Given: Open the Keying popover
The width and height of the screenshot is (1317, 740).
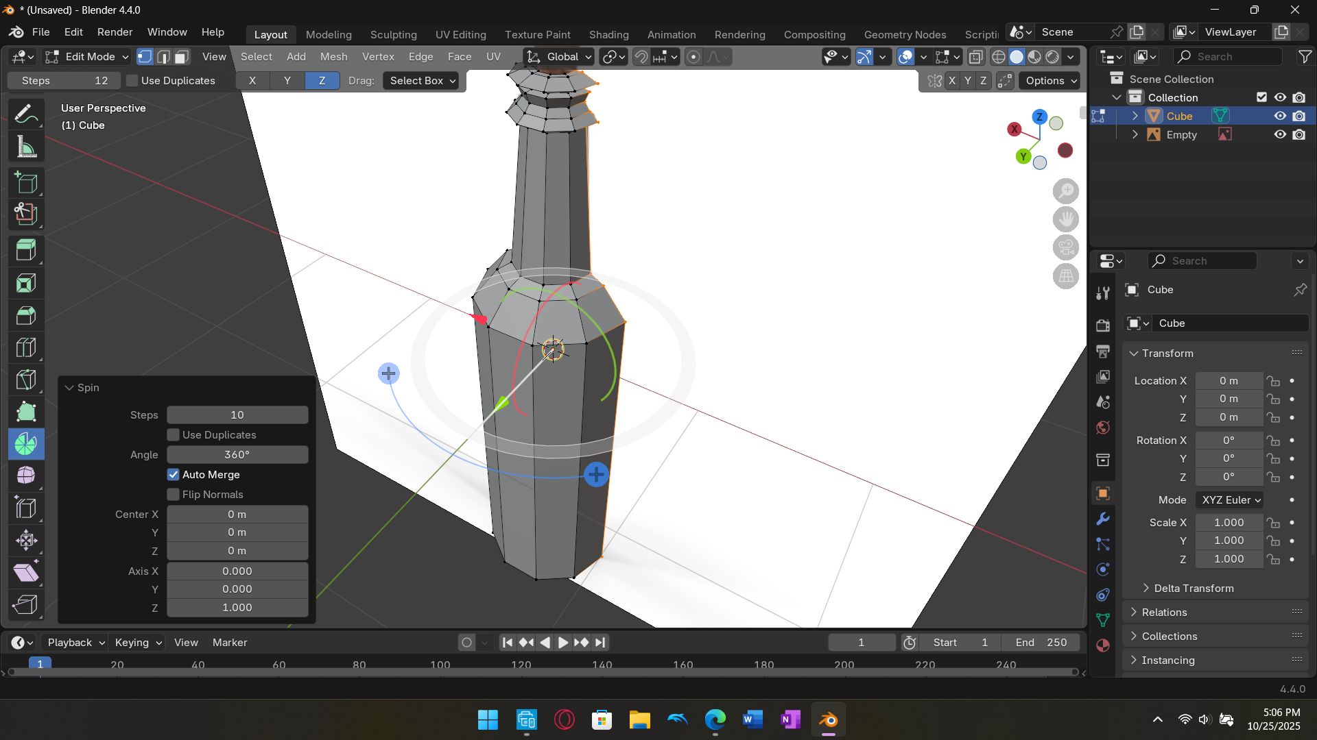Looking at the screenshot, I should click(x=138, y=643).
